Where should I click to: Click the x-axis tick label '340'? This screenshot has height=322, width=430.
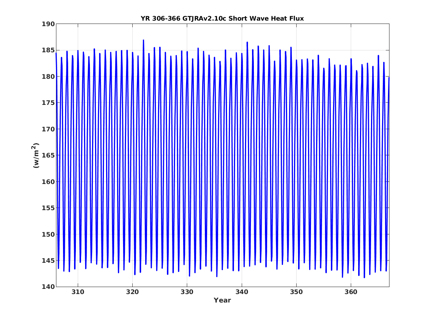[x=242, y=292]
